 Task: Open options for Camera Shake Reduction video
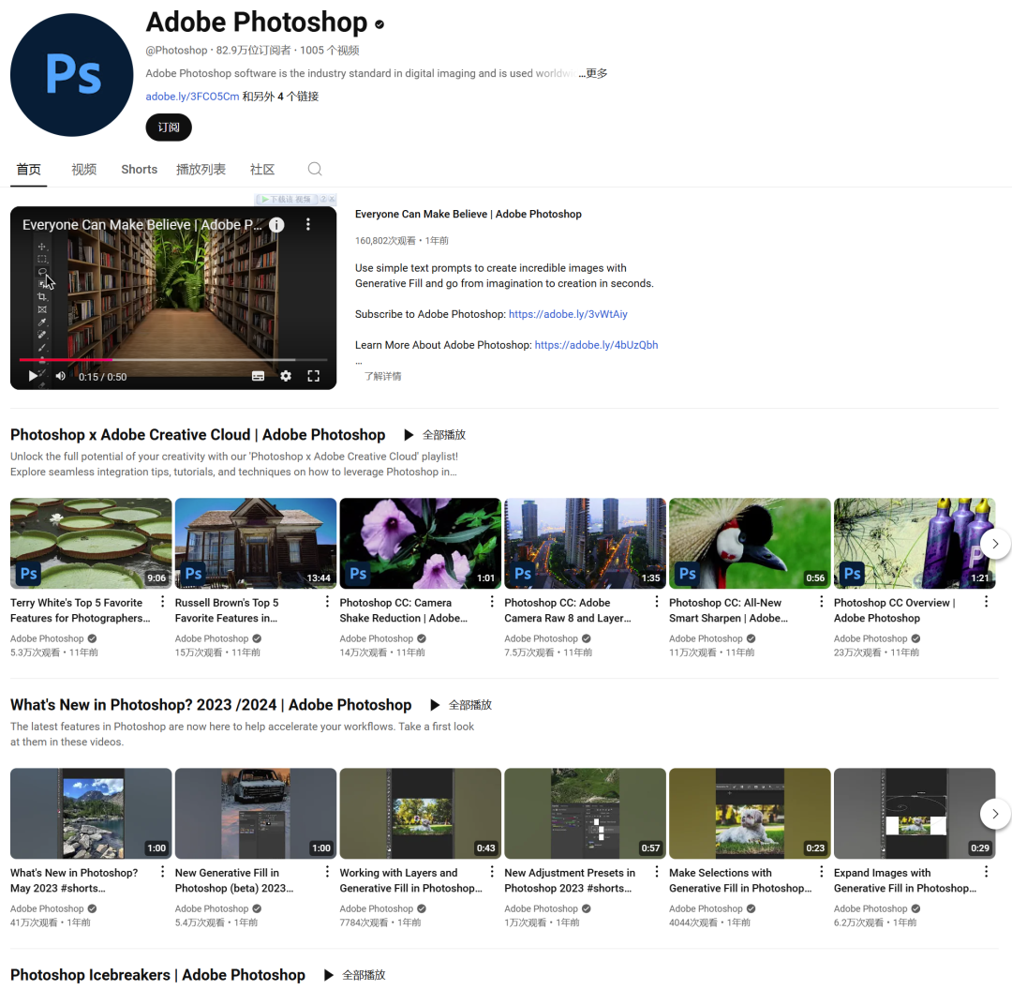pyautogui.click(x=492, y=602)
